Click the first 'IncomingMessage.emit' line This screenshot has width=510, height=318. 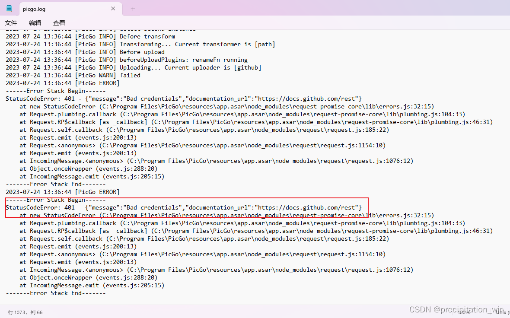tap(92, 177)
